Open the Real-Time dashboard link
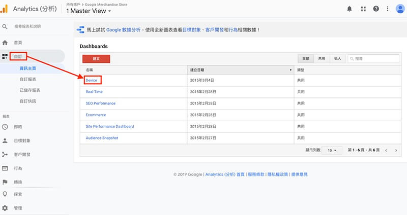Screen dimensions: 407x215 94,92
